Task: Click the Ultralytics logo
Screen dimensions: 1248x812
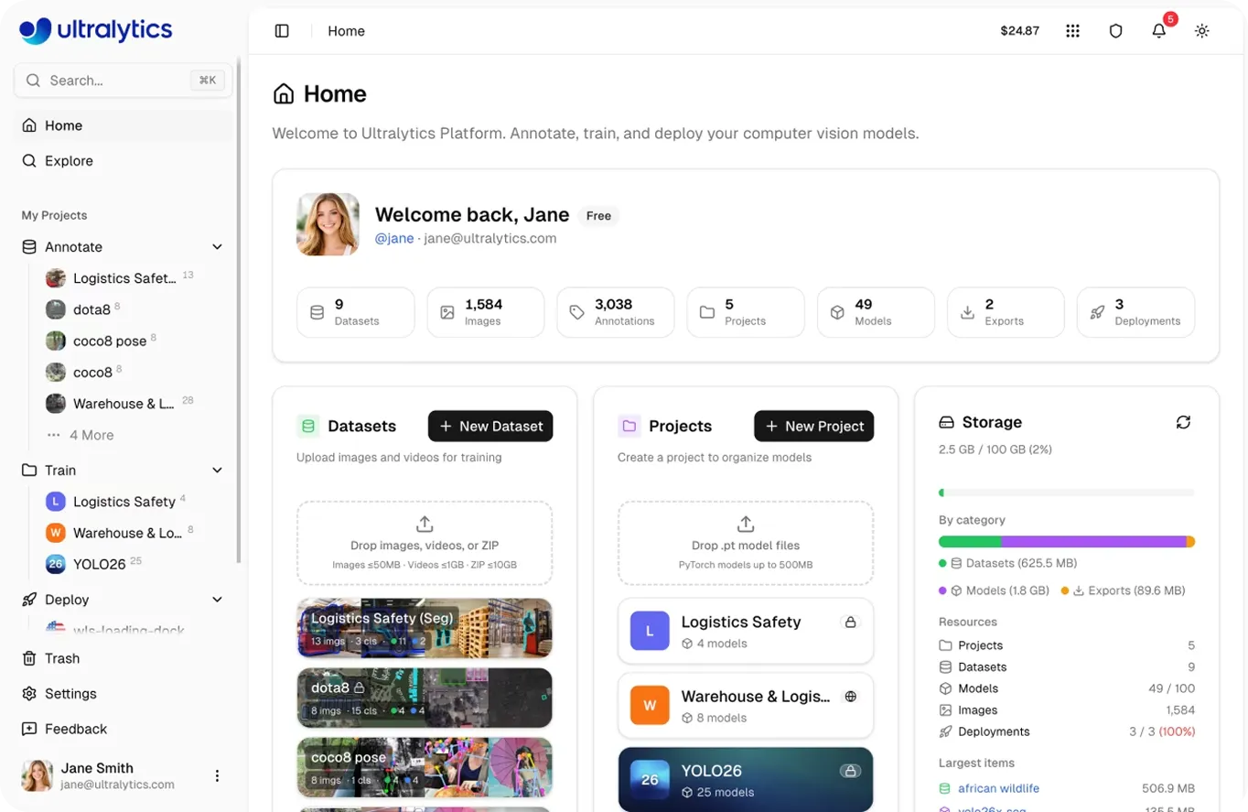Action: [x=96, y=30]
